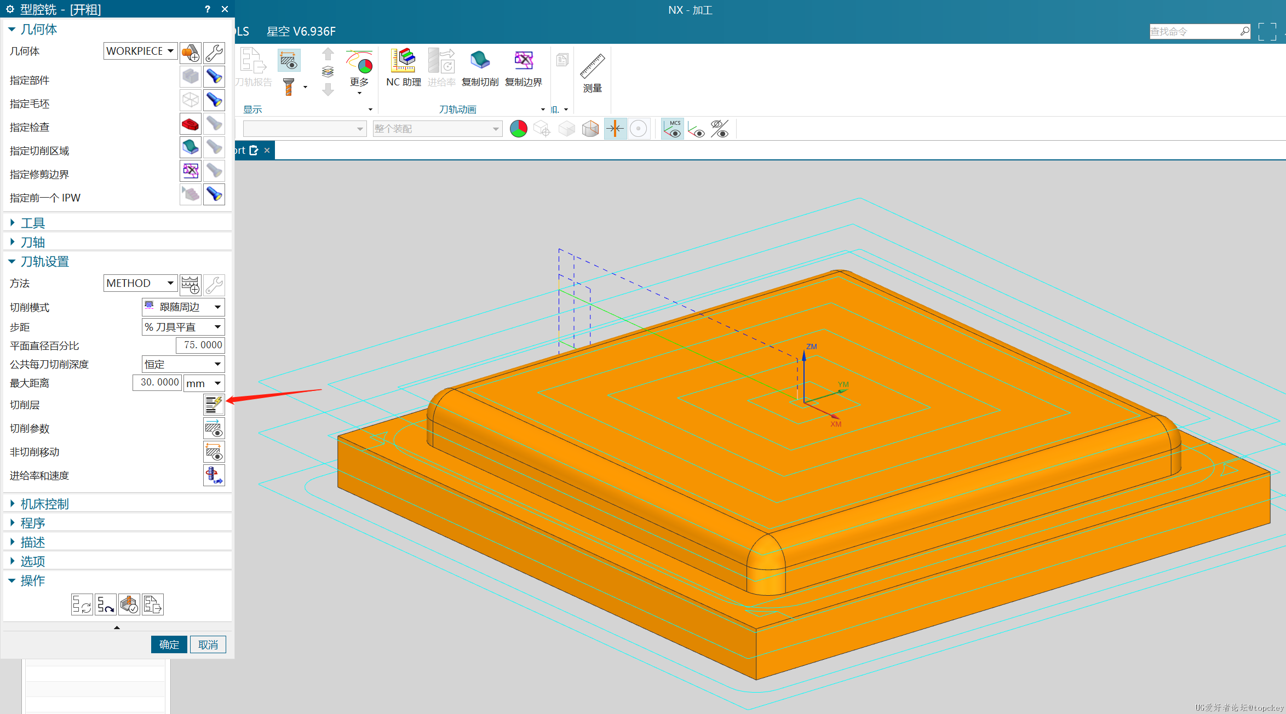Toggle the shaded cube display icon
1286x714 pixels.
[x=590, y=129]
